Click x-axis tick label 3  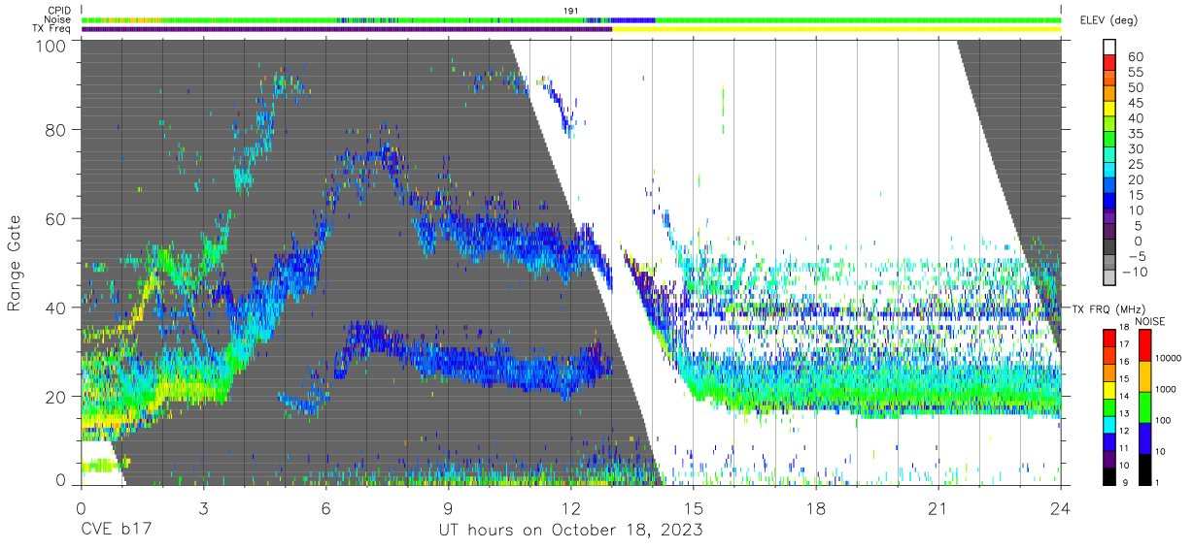click(203, 507)
